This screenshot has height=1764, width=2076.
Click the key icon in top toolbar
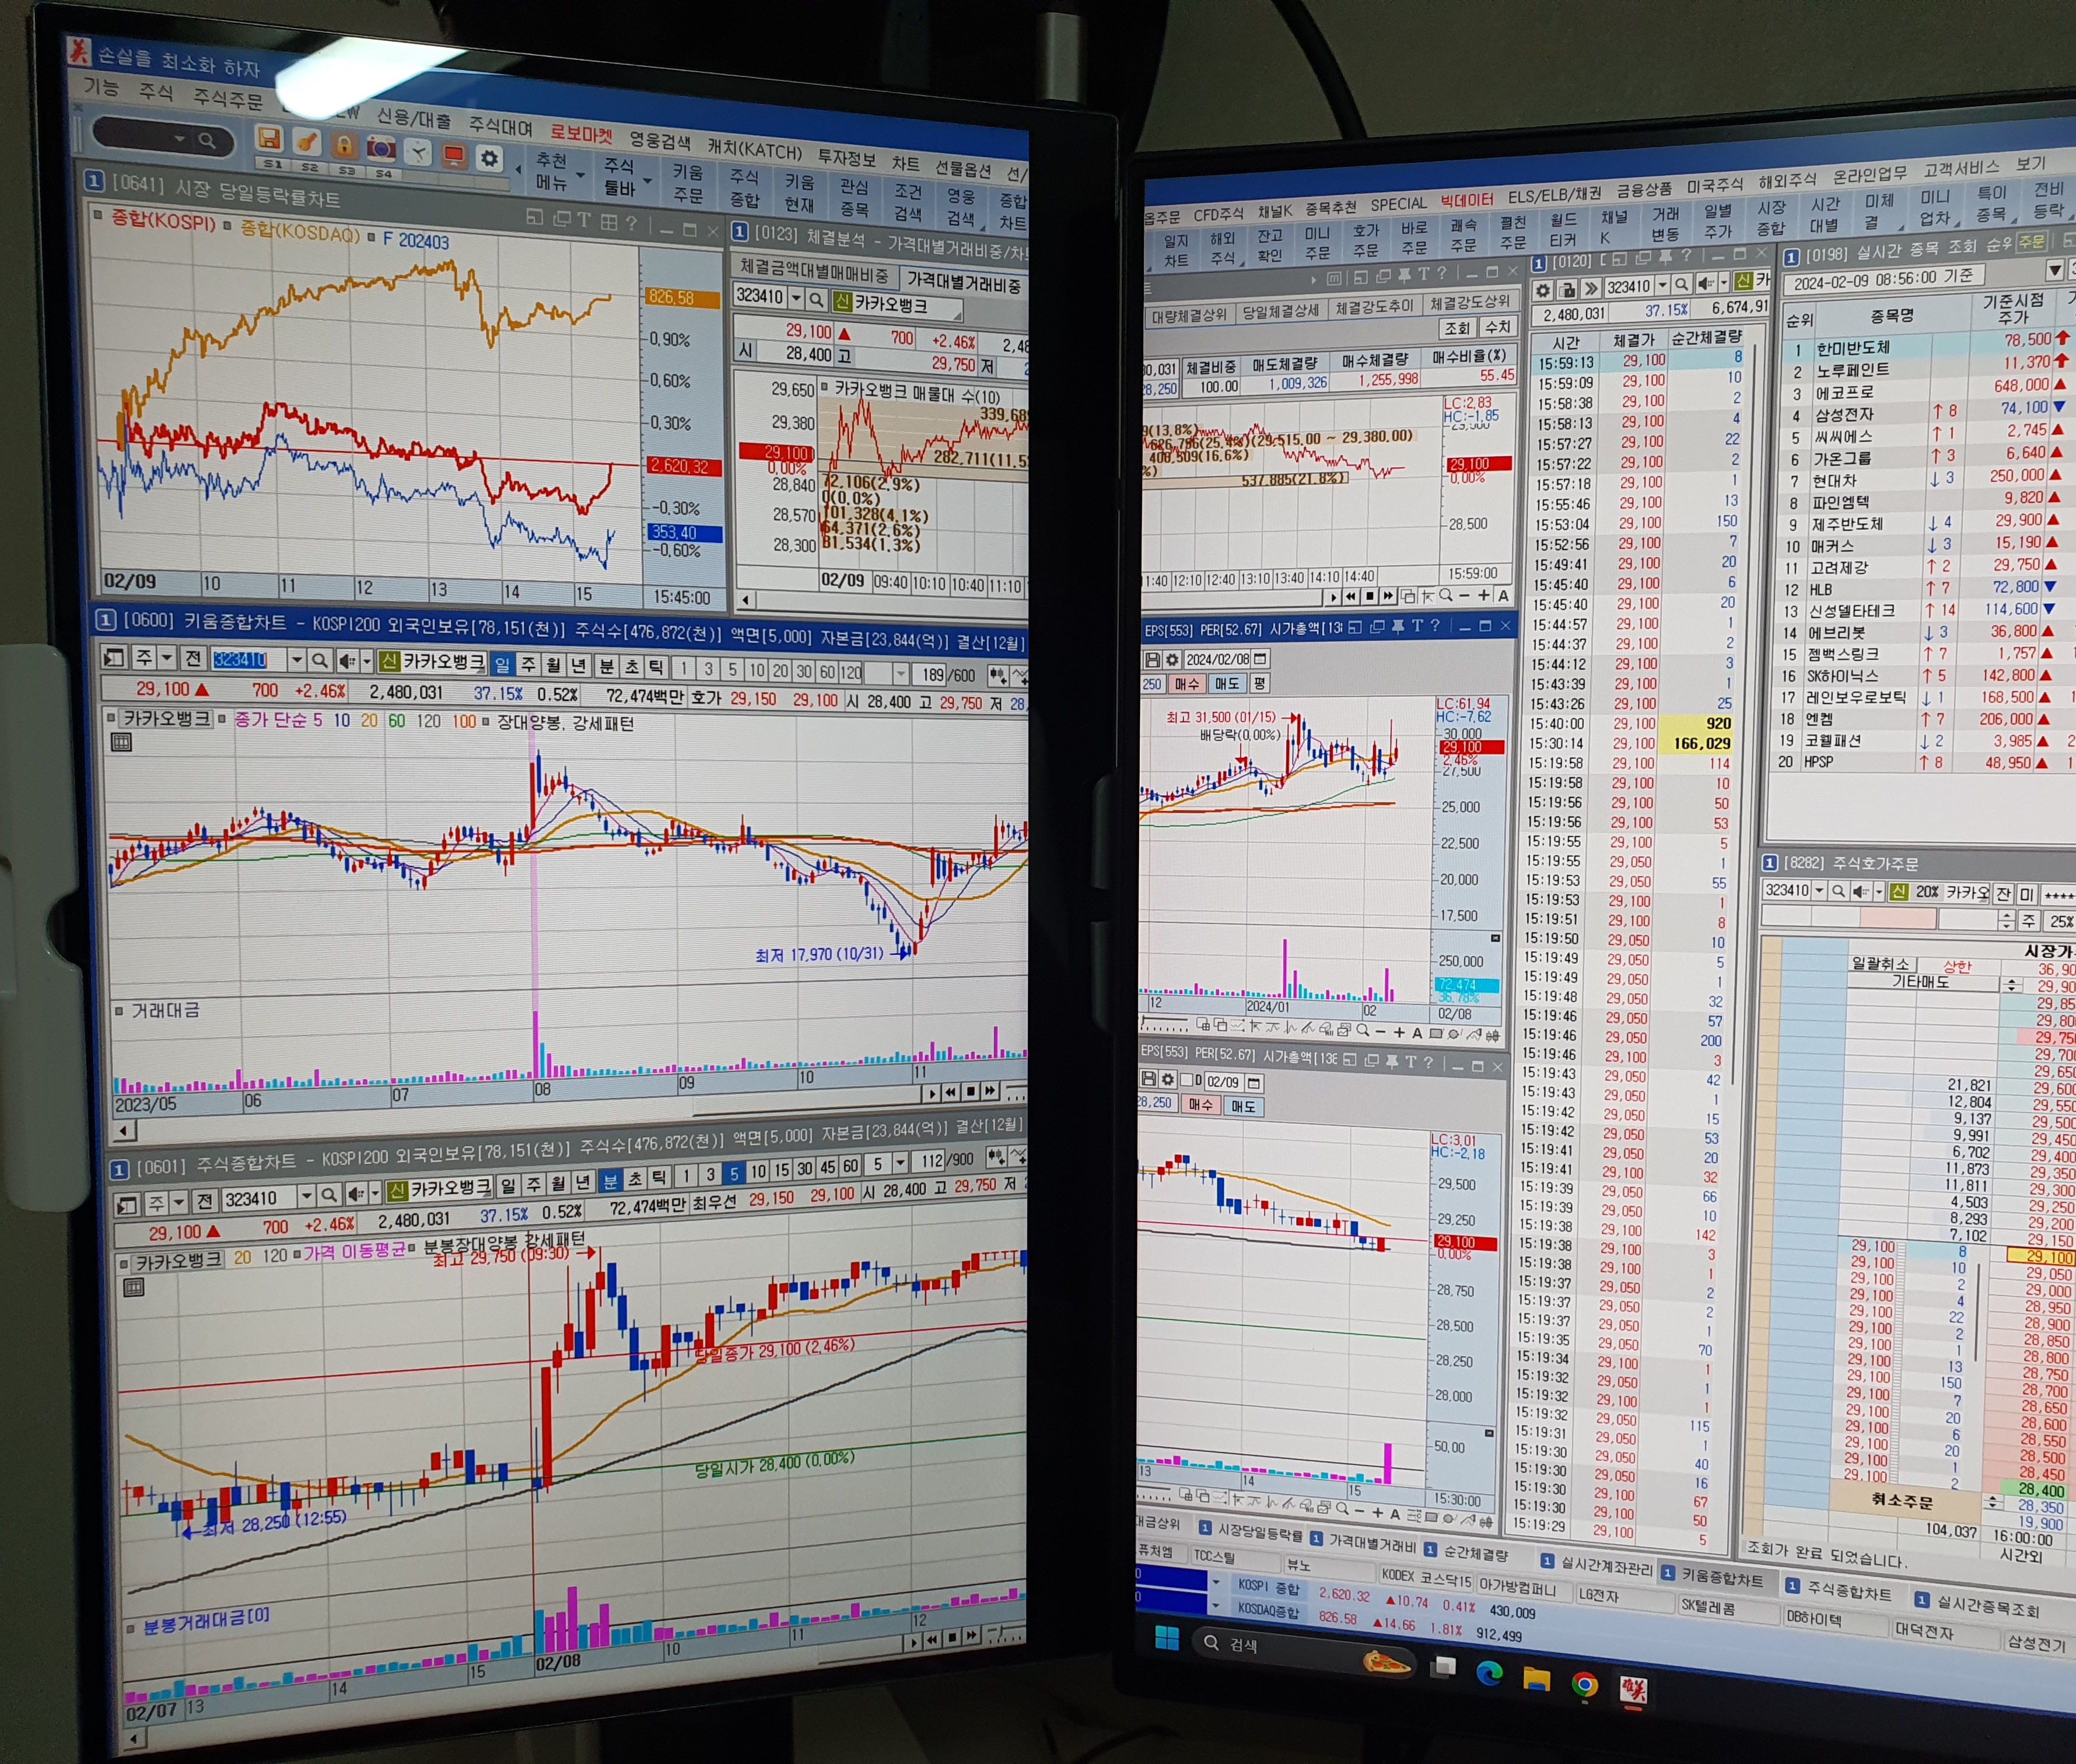click(307, 142)
